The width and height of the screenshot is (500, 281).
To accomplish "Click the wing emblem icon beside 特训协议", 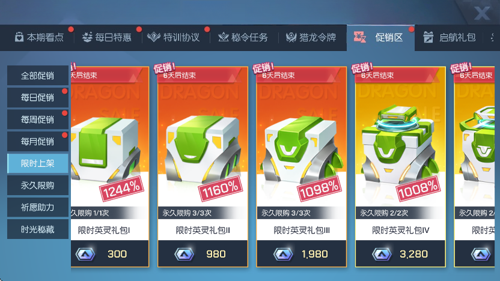I will pyautogui.click(x=154, y=37).
